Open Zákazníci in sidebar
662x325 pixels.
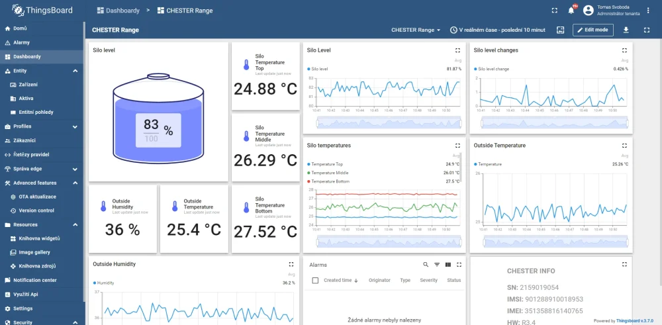(x=42, y=140)
